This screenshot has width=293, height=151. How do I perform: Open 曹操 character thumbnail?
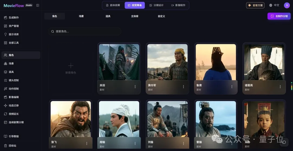pyautogui.click(x=216, y=119)
